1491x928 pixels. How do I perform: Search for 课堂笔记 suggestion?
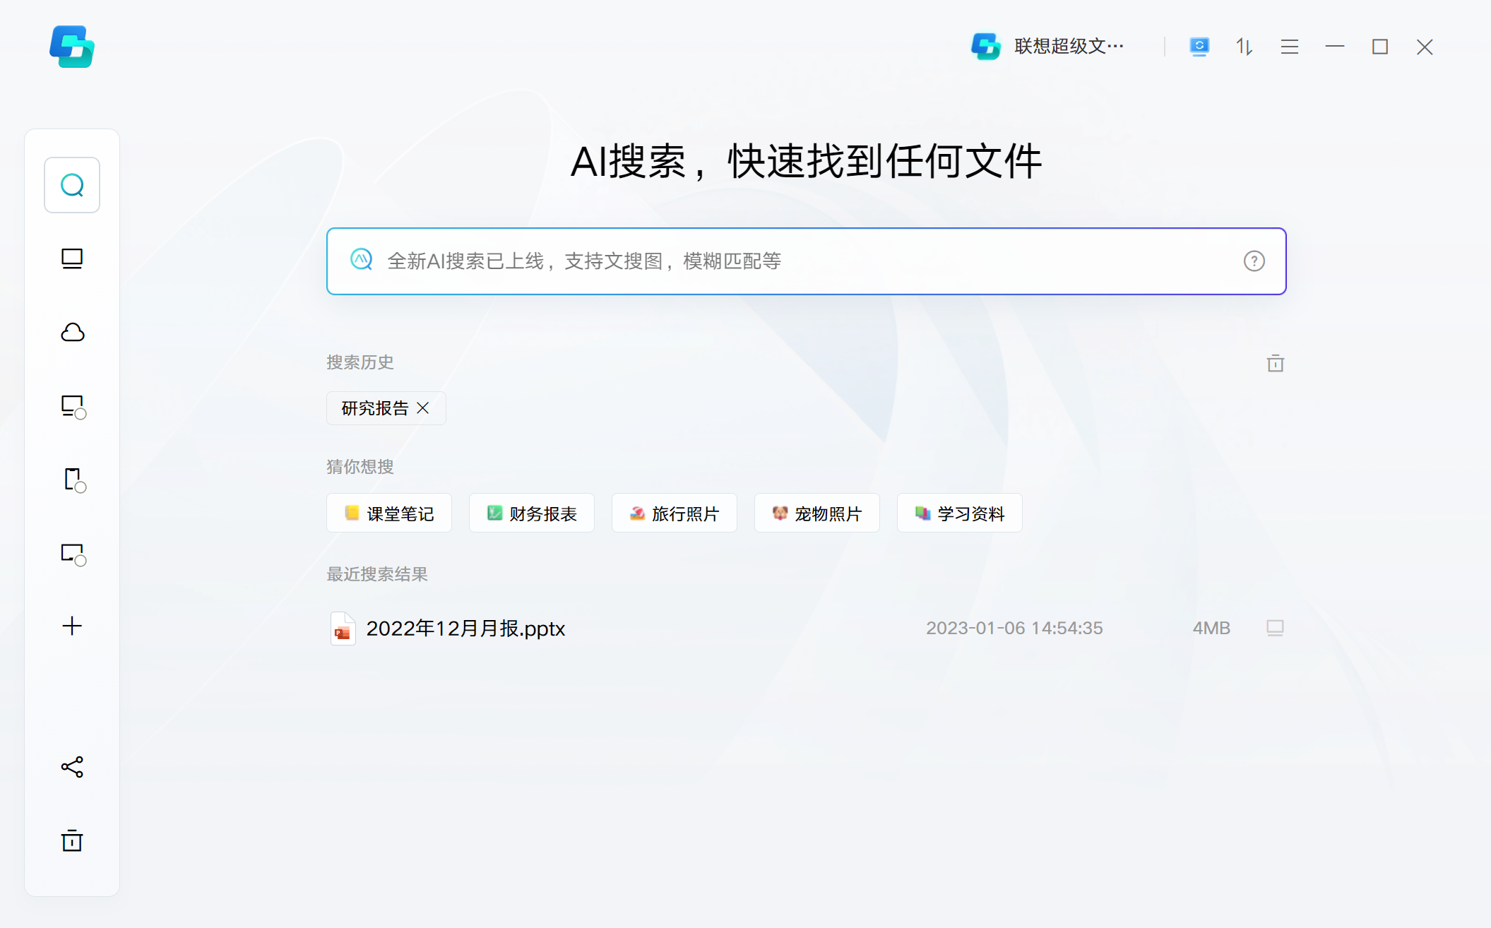[x=388, y=513]
